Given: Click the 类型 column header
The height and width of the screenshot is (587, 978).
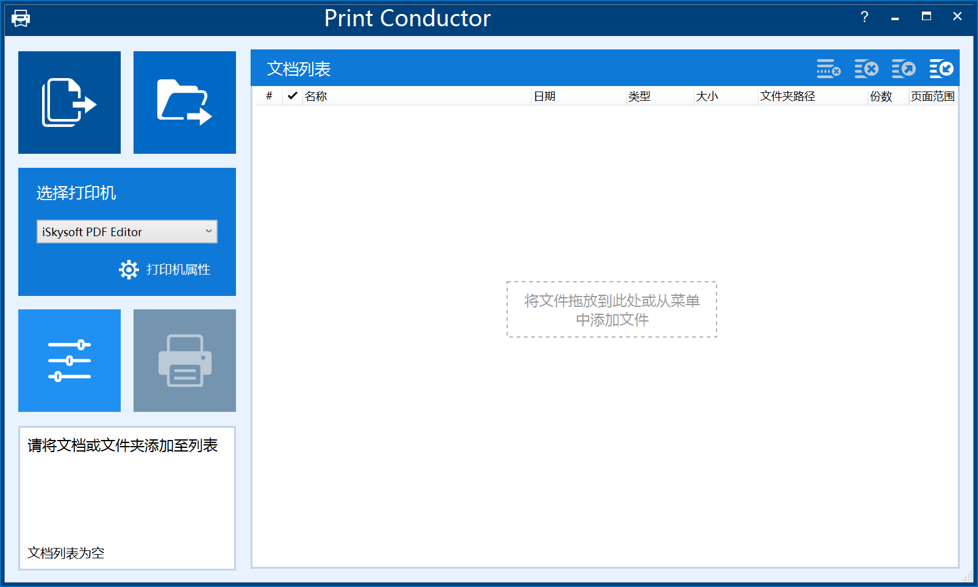Looking at the screenshot, I should tap(660, 96).
